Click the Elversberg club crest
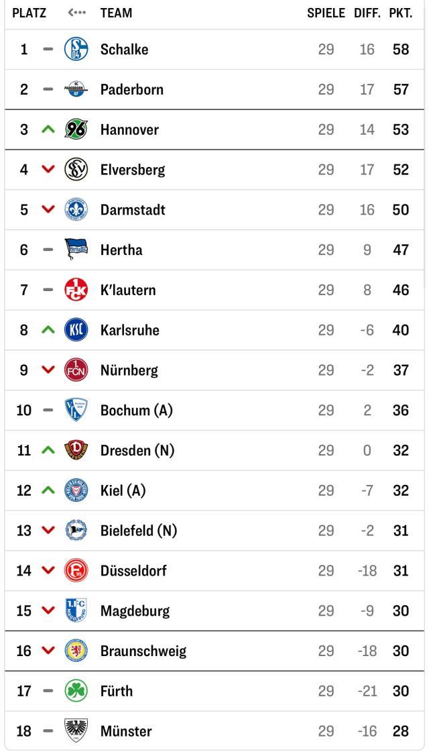 coord(76,170)
